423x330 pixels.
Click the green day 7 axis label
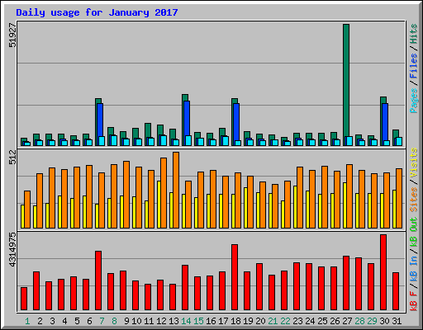102,321
